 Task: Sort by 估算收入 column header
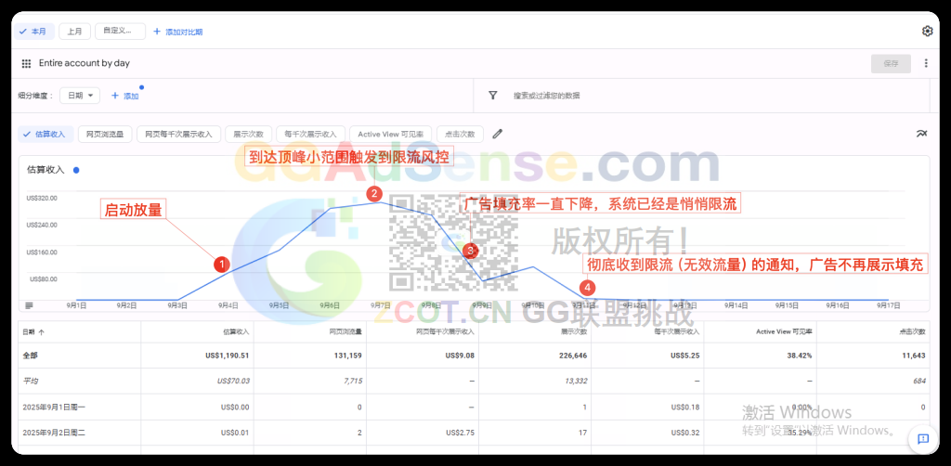236,331
